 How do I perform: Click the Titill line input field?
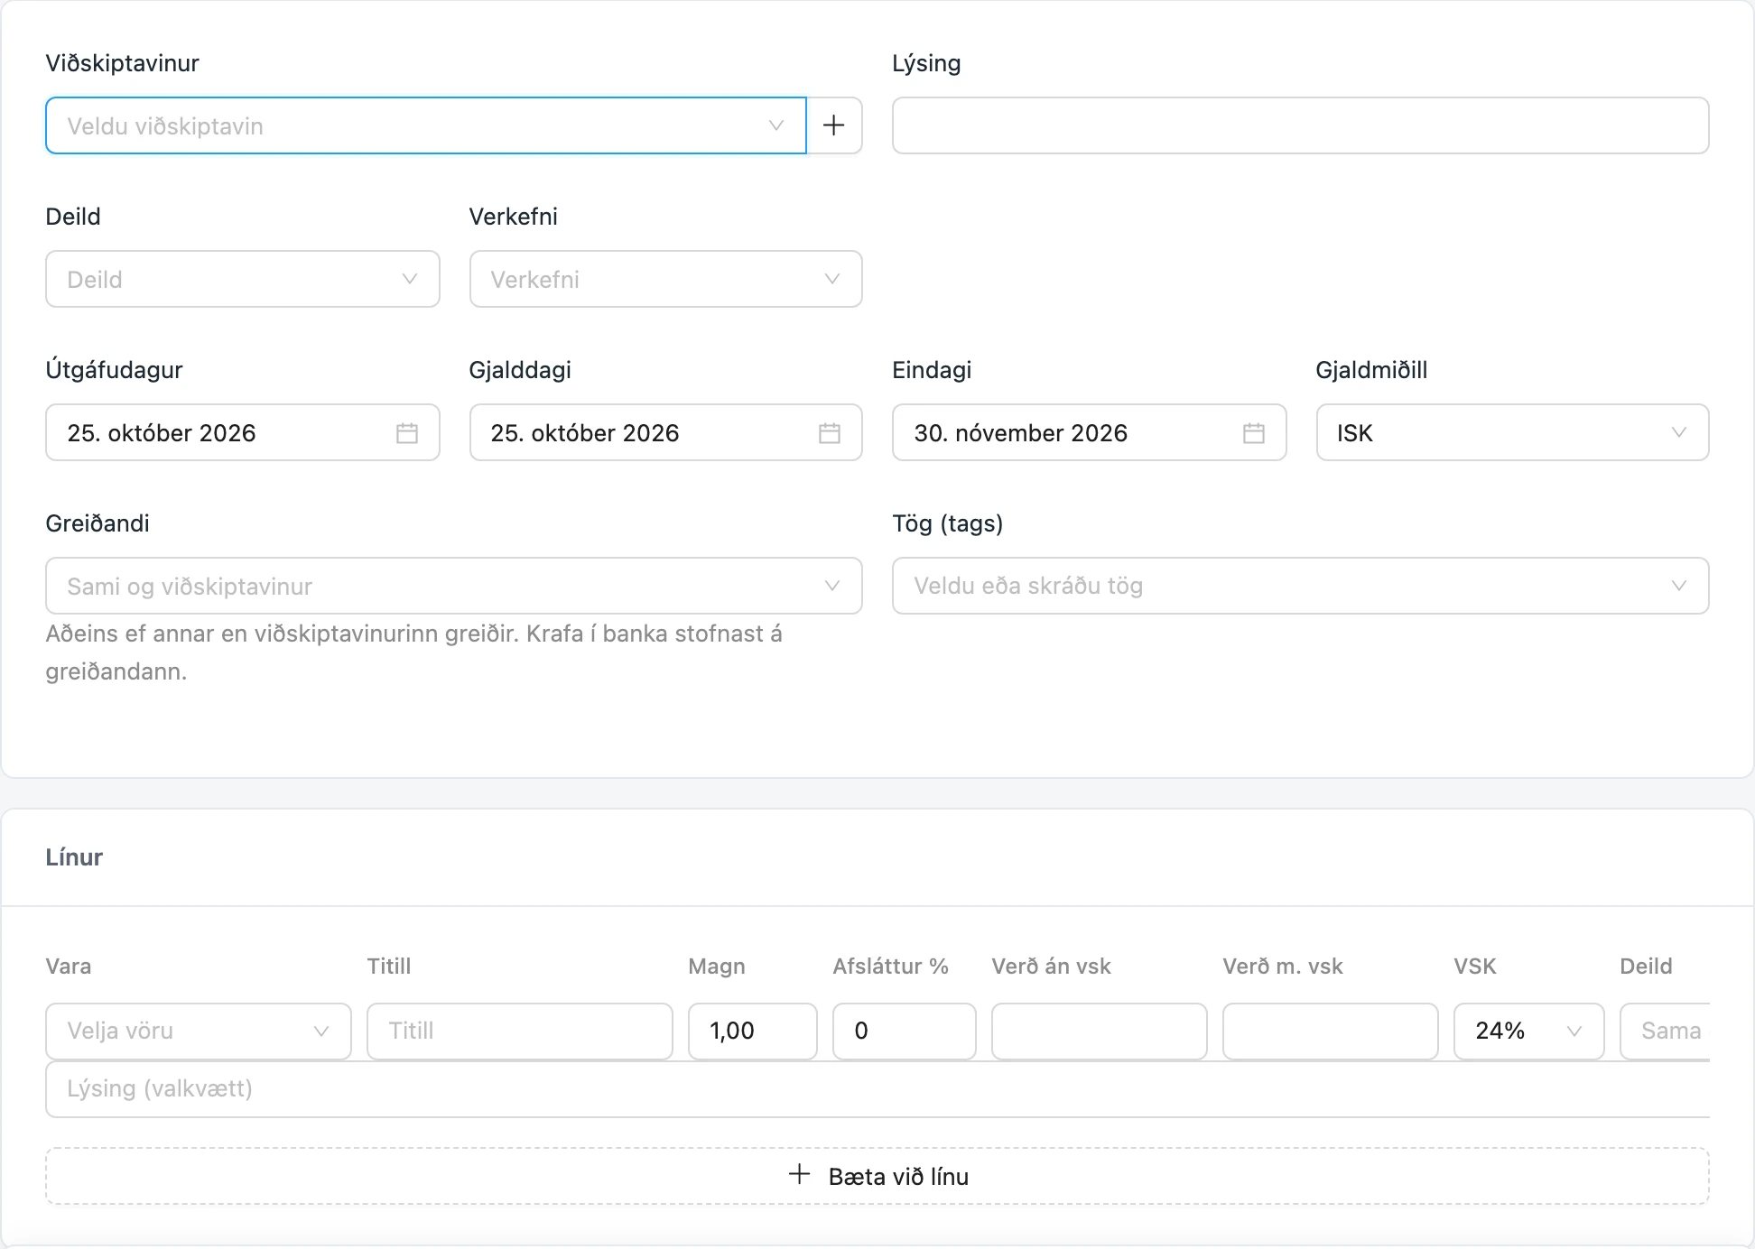(520, 1031)
